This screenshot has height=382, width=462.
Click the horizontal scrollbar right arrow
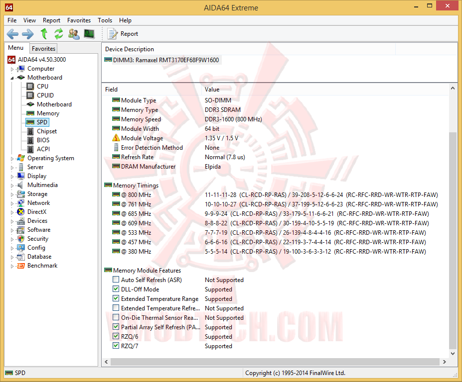(445, 362)
